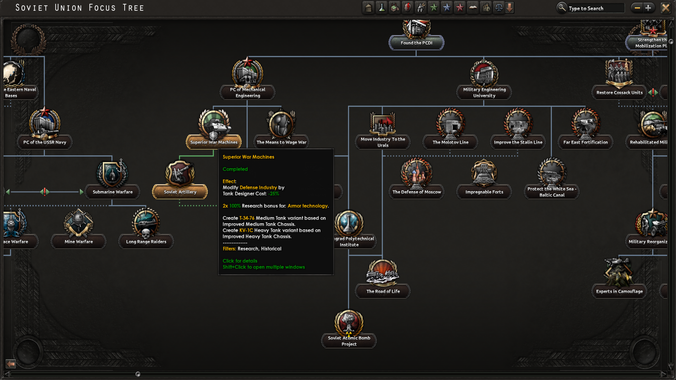Viewport: 676px width, 380px height.
Task: Click the green star filter icon
Action: (x=434, y=7)
